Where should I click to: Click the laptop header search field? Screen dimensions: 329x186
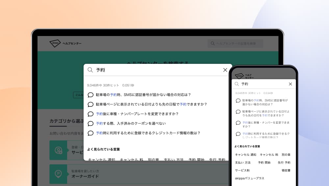coord(235,44)
